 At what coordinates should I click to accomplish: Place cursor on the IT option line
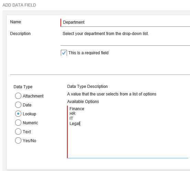(x=71, y=118)
